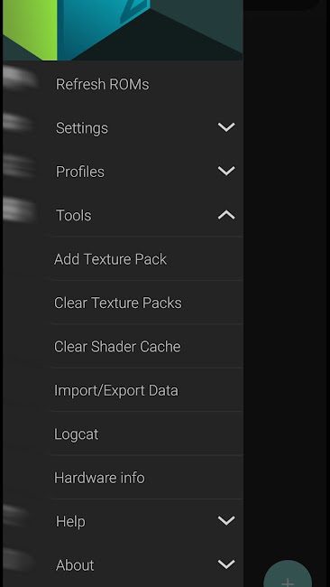The image size is (330, 587).
Task: Tap the blurred icon beside Refresh ROMs
Action: [x=20, y=79]
